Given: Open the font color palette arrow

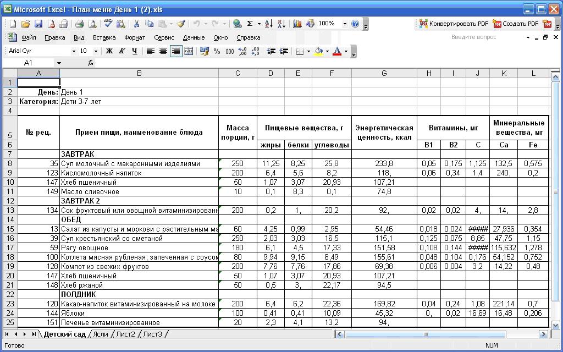Looking at the screenshot, I should coord(346,51).
